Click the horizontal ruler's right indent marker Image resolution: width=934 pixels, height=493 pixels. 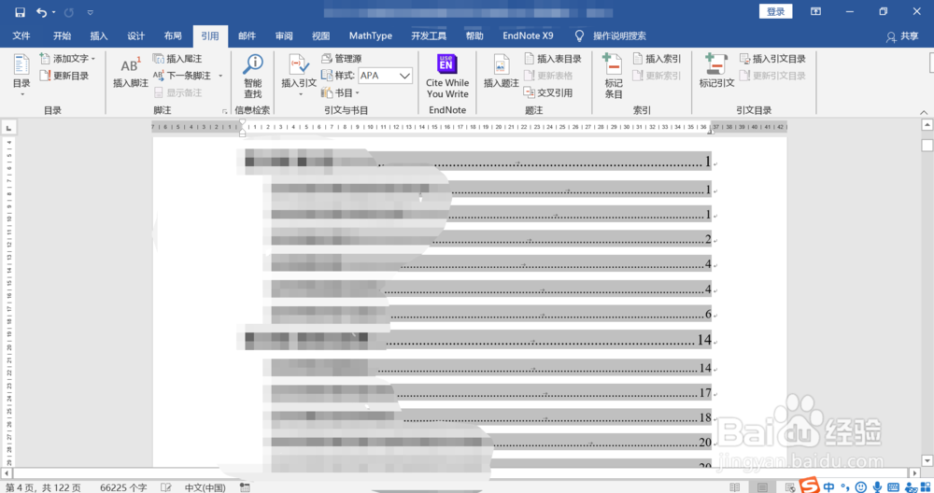[711, 131]
